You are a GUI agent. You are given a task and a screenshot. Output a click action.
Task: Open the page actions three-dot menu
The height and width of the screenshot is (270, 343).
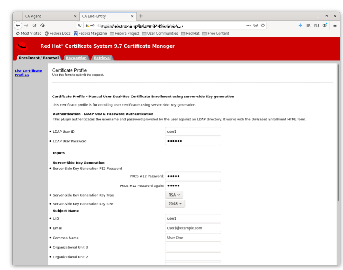[248, 26]
